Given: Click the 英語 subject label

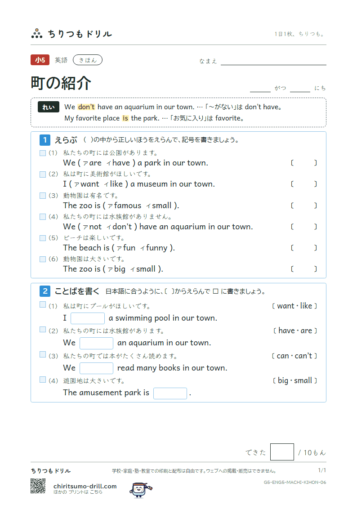Looking at the screenshot, I should (61, 60).
